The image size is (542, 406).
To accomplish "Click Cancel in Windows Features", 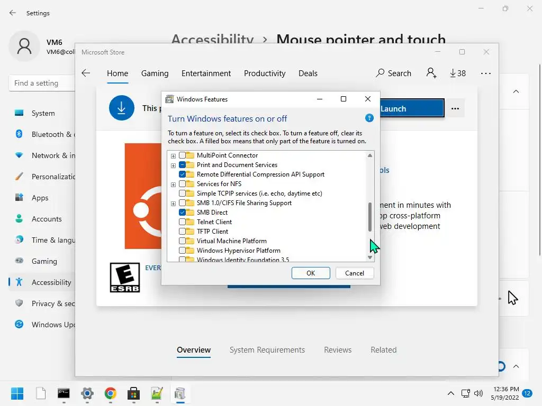I will [x=354, y=273].
